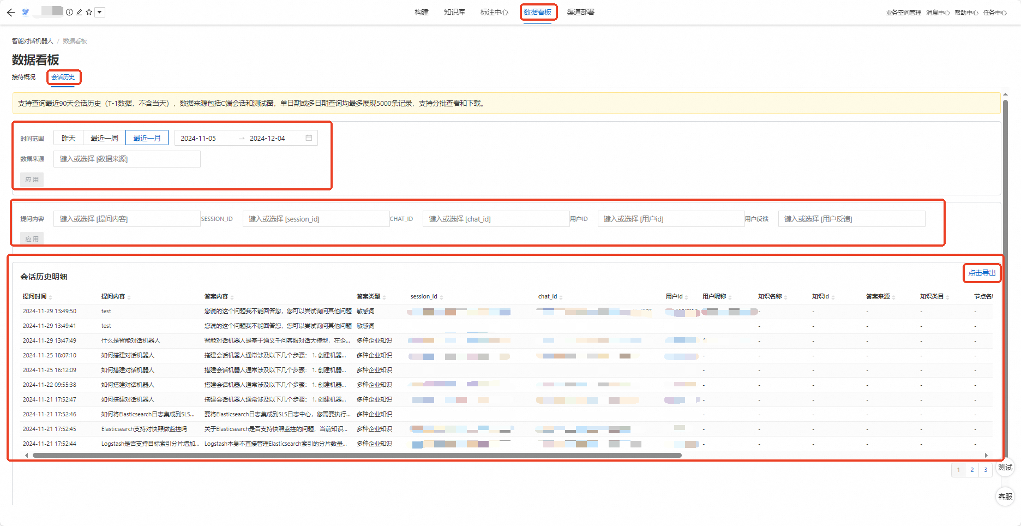Screen dimensions: 1021x526
Task: Open the calendar icon in the date range
Action: 309,138
